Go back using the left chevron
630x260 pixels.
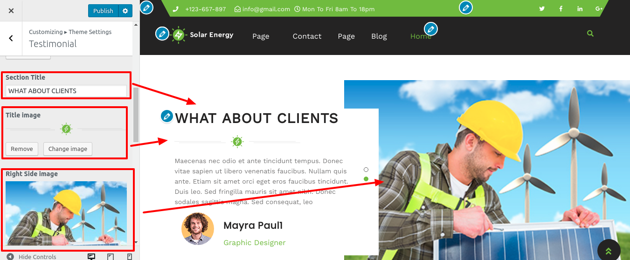click(x=11, y=38)
